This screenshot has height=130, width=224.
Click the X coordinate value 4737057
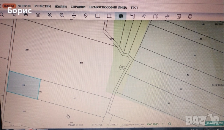[x=99, y=125]
